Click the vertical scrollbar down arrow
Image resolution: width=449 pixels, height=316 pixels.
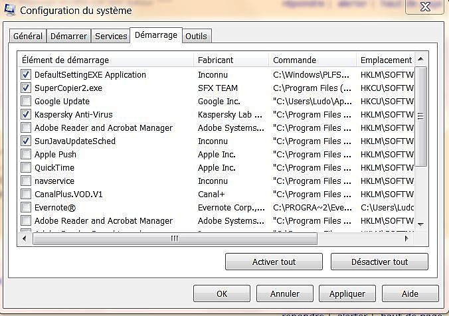coord(420,224)
